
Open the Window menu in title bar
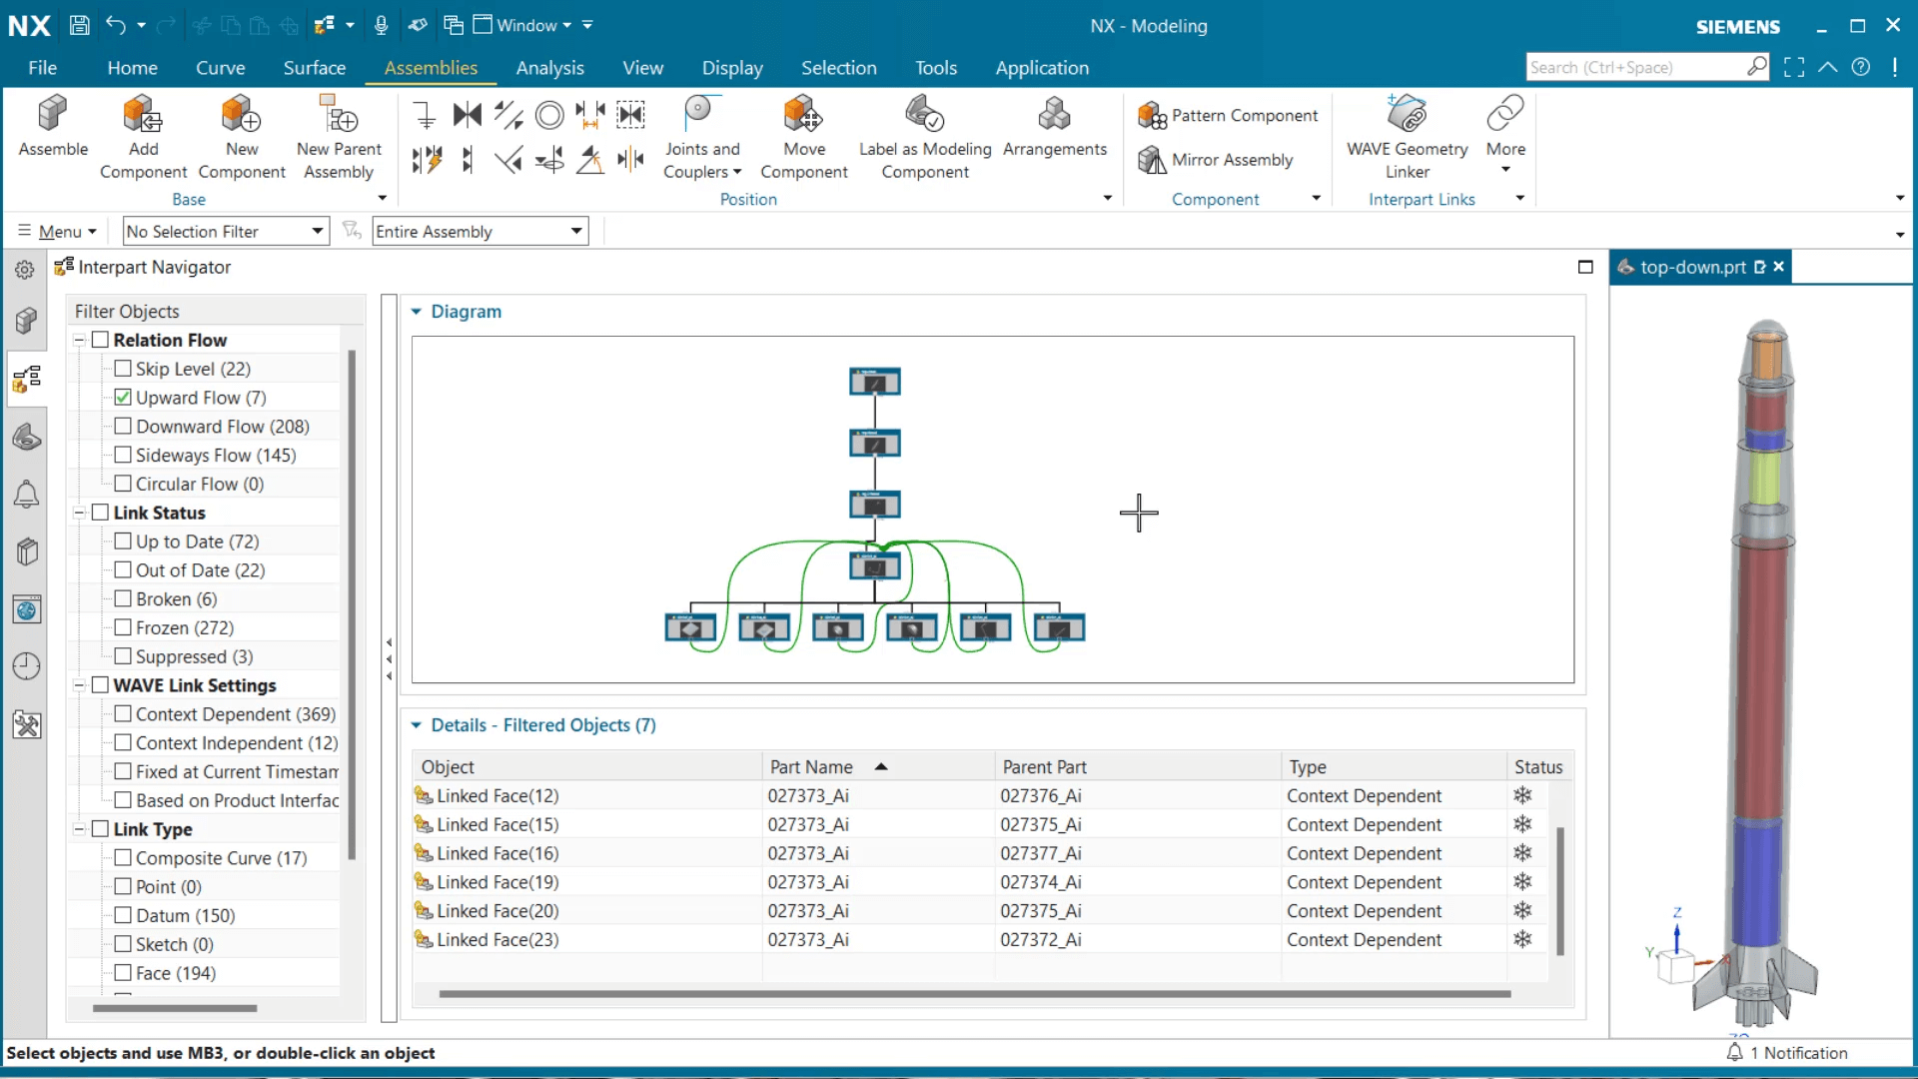pyautogui.click(x=522, y=25)
